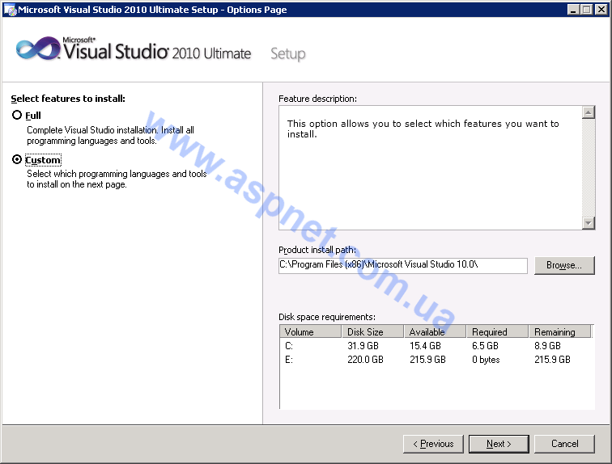Image resolution: width=612 pixels, height=464 pixels.
Task: Click the feature description text
Action: pyautogui.click(x=423, y=129)
